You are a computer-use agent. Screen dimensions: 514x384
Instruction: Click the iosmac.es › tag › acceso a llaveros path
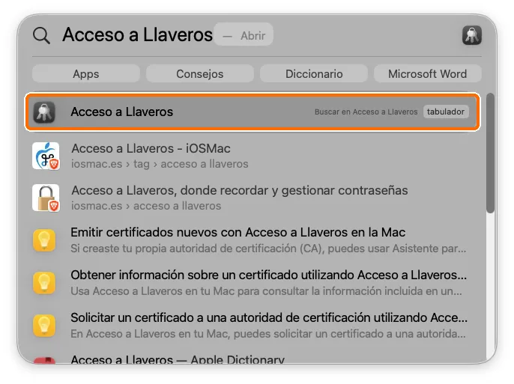tap(160, 164)
